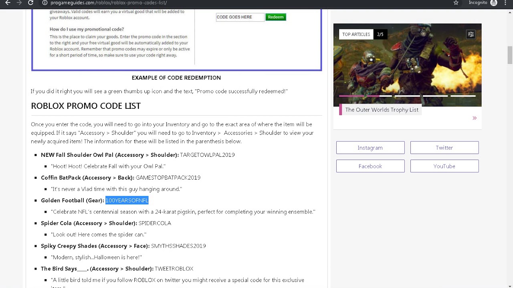Click Spiky Creepy Shades item name
The image size is (513, 288).
tap(95, 246)
